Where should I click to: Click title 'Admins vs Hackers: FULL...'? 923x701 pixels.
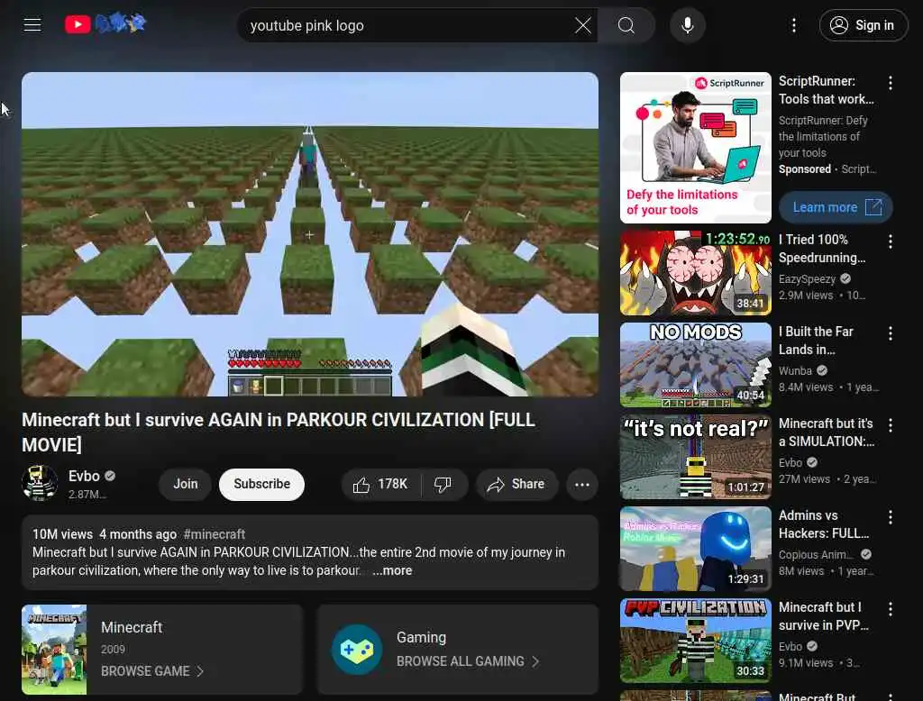click(x=824, y=523)
